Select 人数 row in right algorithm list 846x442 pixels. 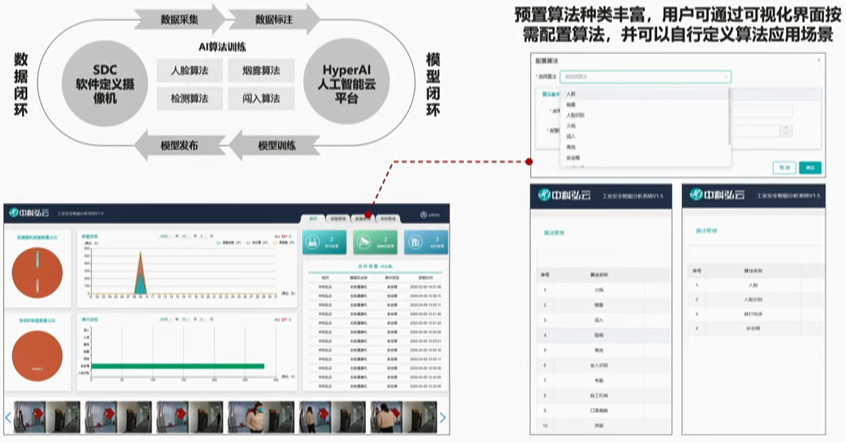pos(756,285)
